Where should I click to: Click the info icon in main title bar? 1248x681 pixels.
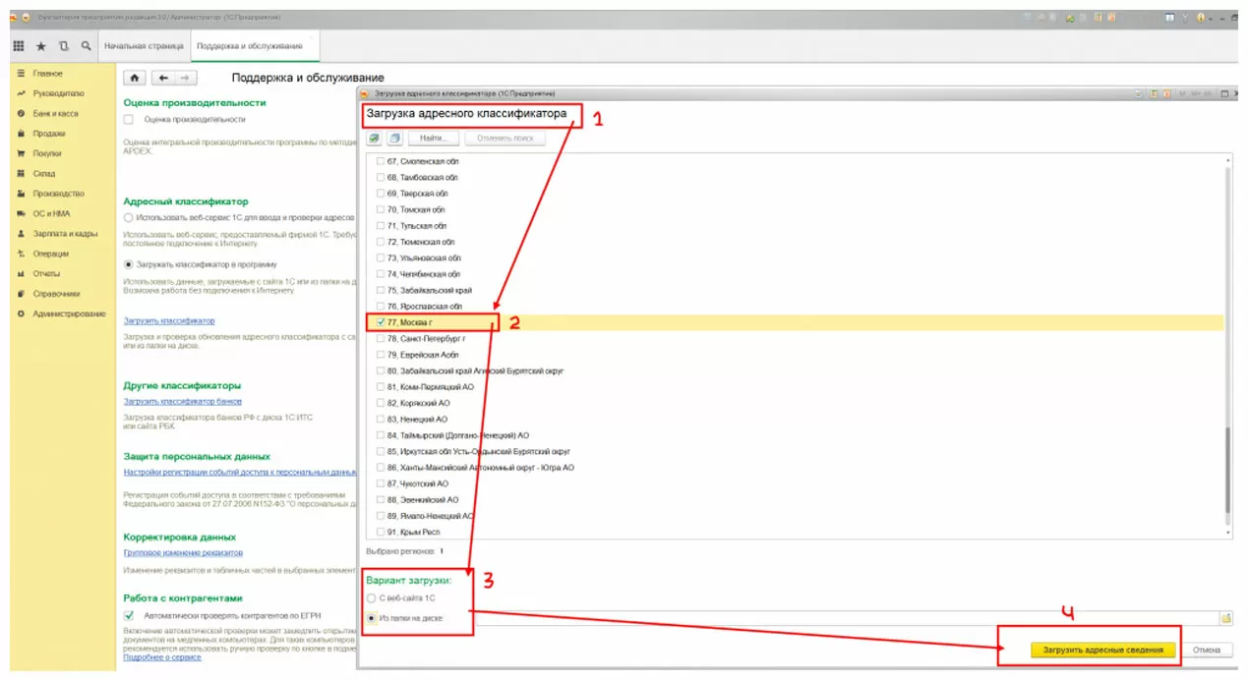pos(1201,17)
